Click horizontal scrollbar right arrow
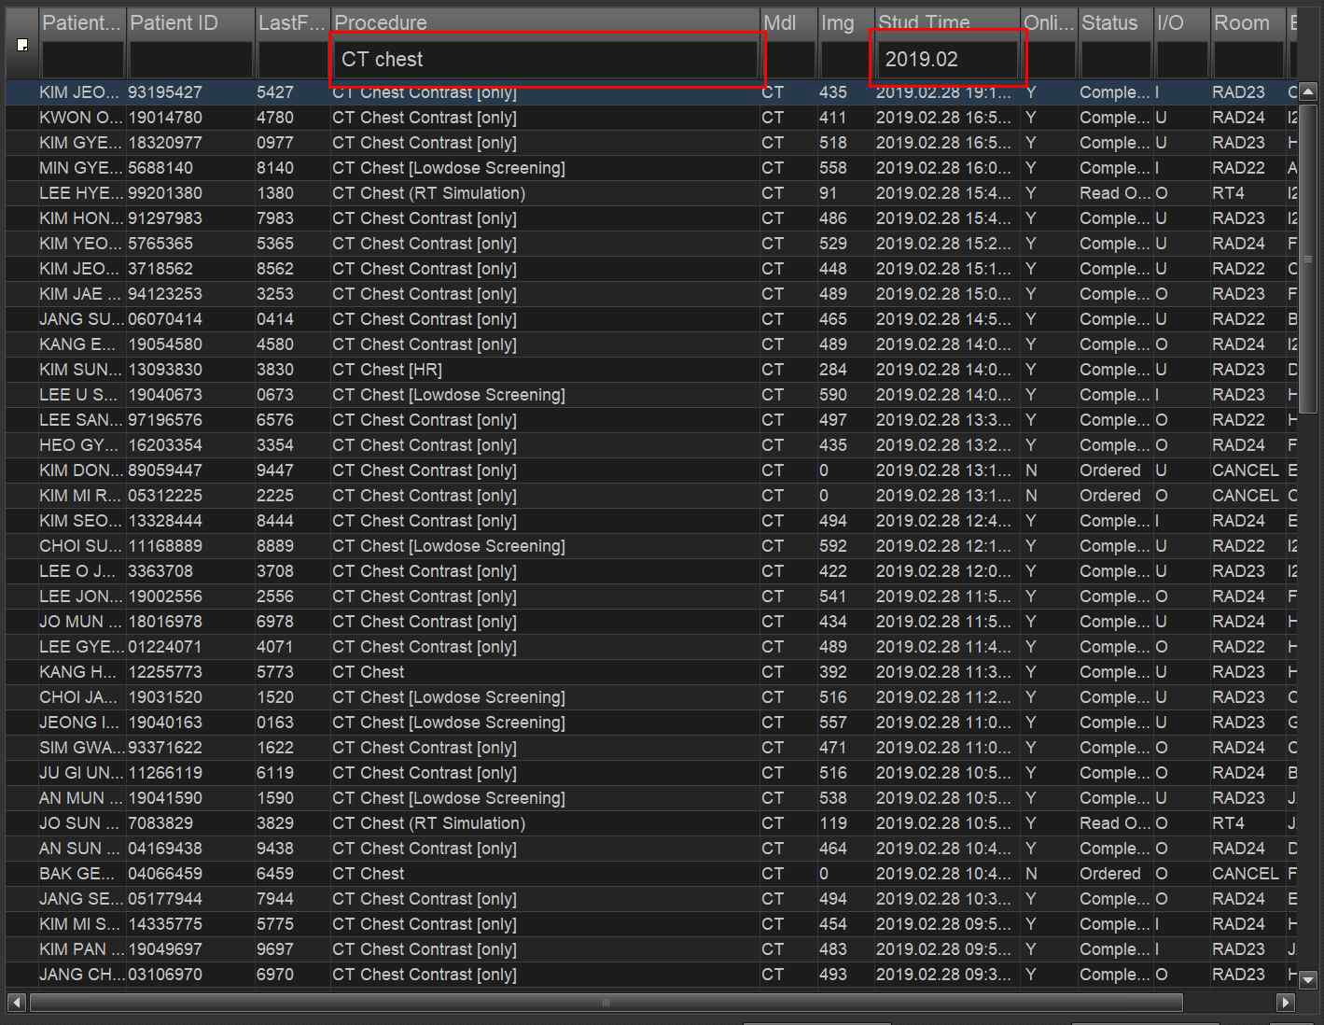This screenshot has width=1324, height=1025. [x=1286, y=1003]
